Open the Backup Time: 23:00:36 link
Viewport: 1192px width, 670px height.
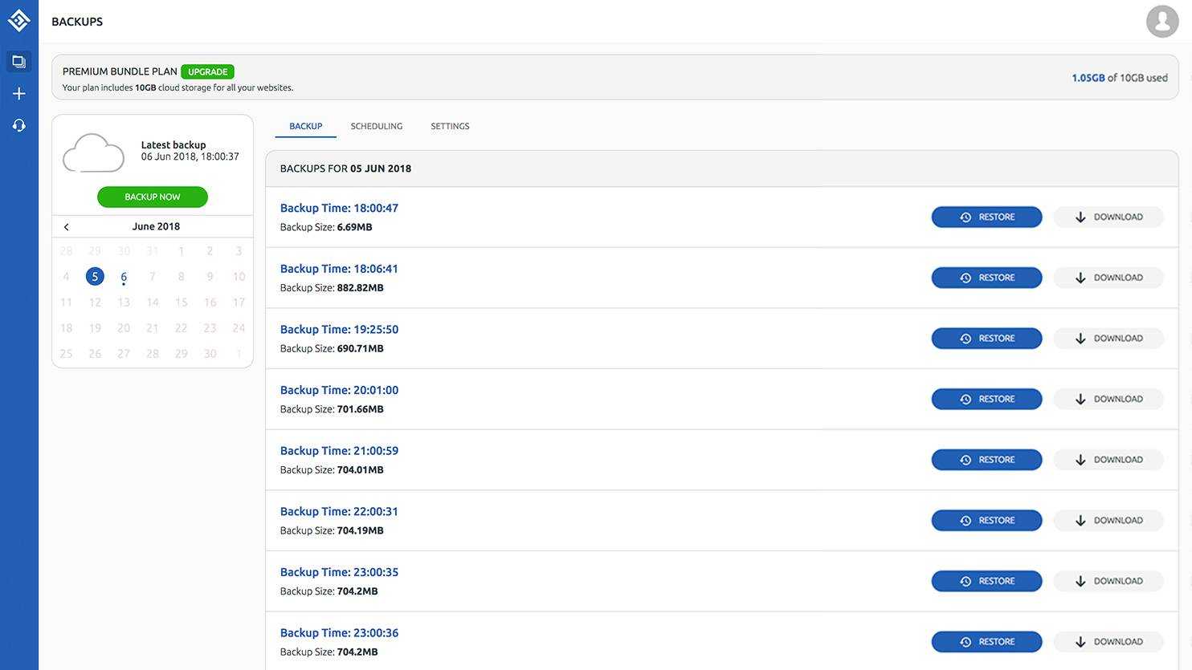pos(339,633)
